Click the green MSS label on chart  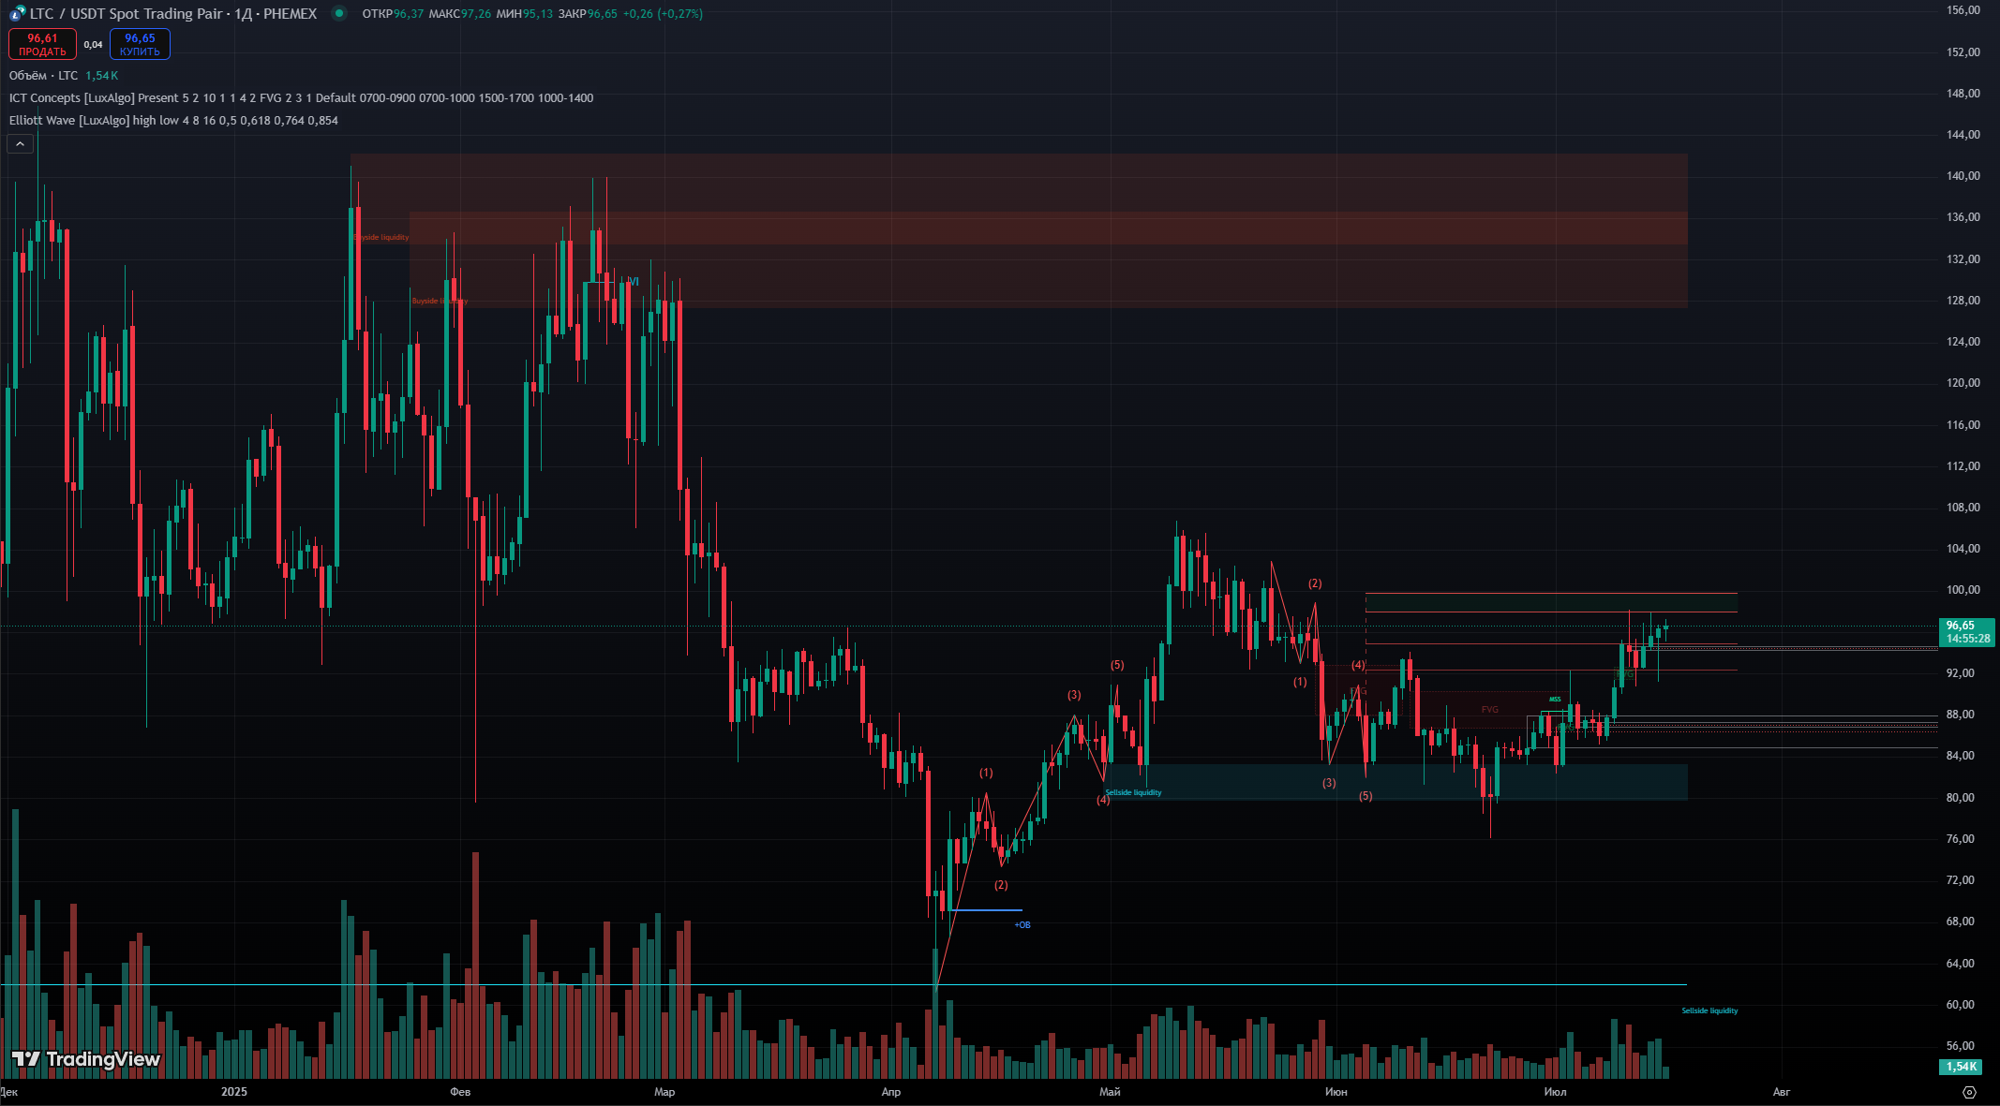point(1555,700)
